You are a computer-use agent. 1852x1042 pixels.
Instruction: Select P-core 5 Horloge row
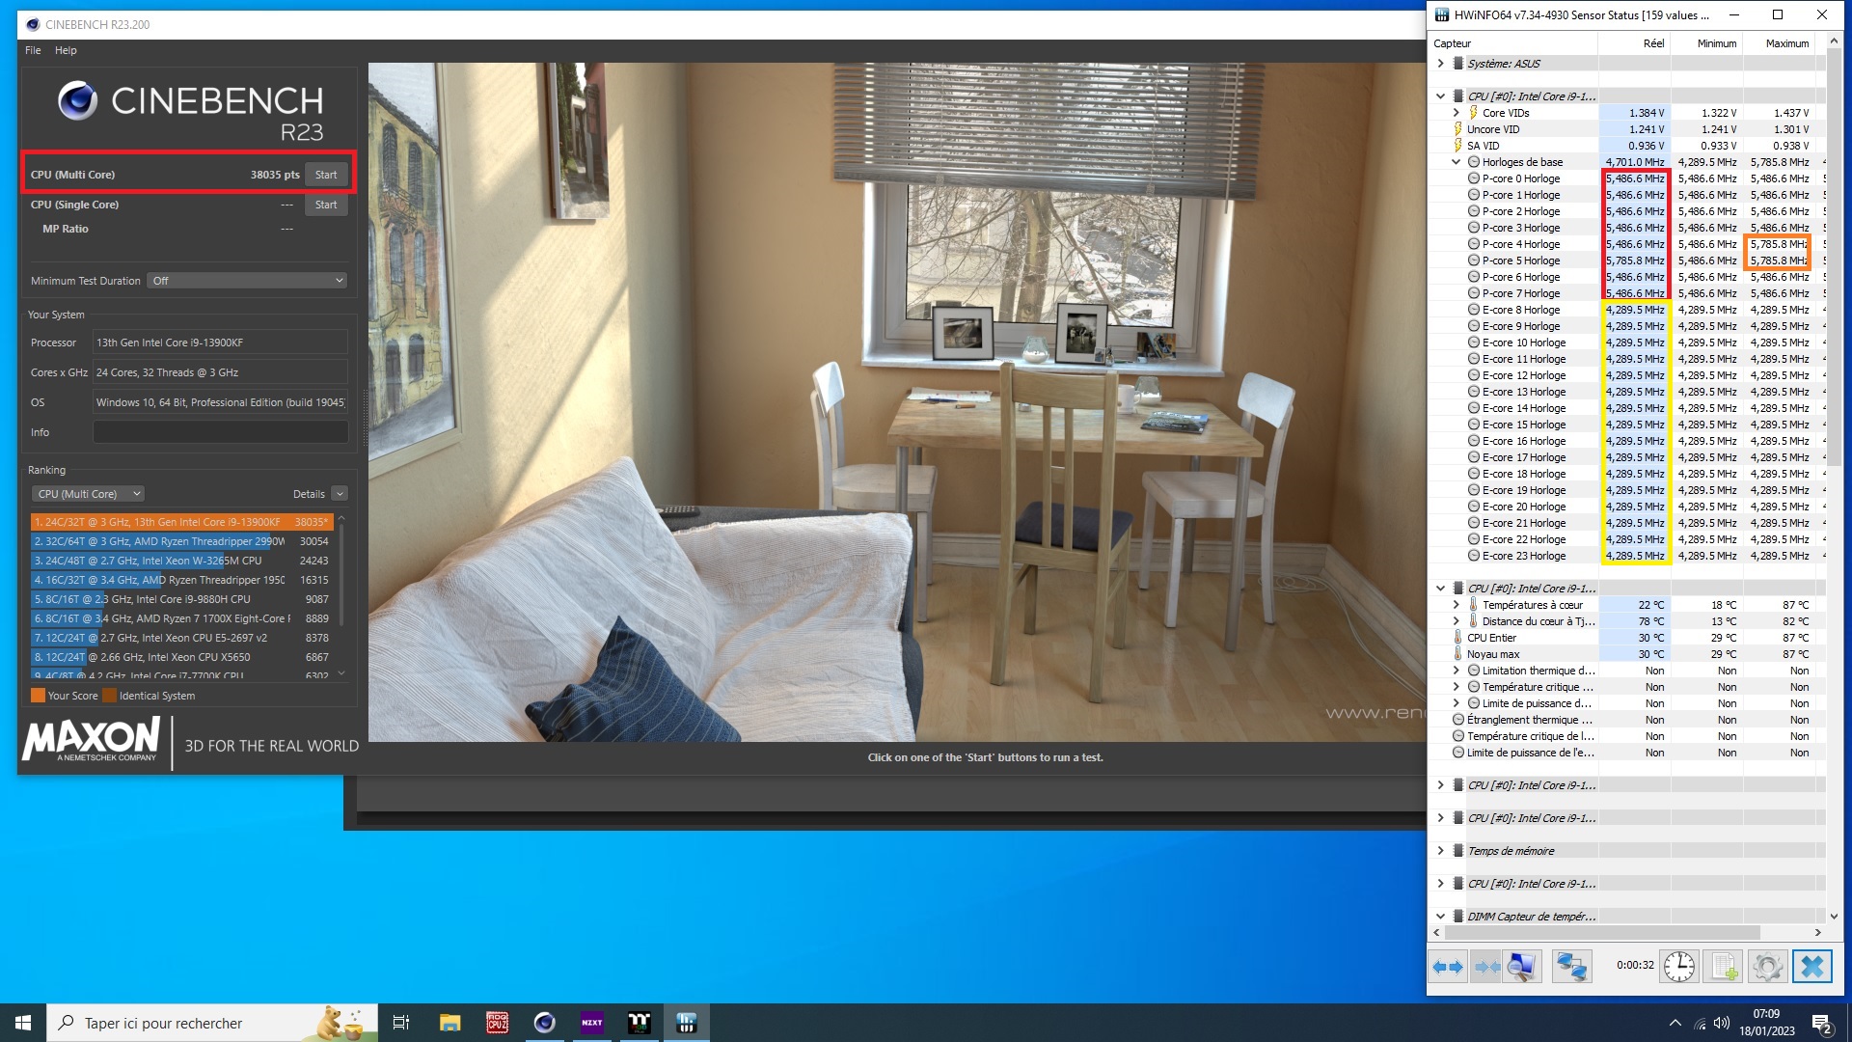(1627, 260)
